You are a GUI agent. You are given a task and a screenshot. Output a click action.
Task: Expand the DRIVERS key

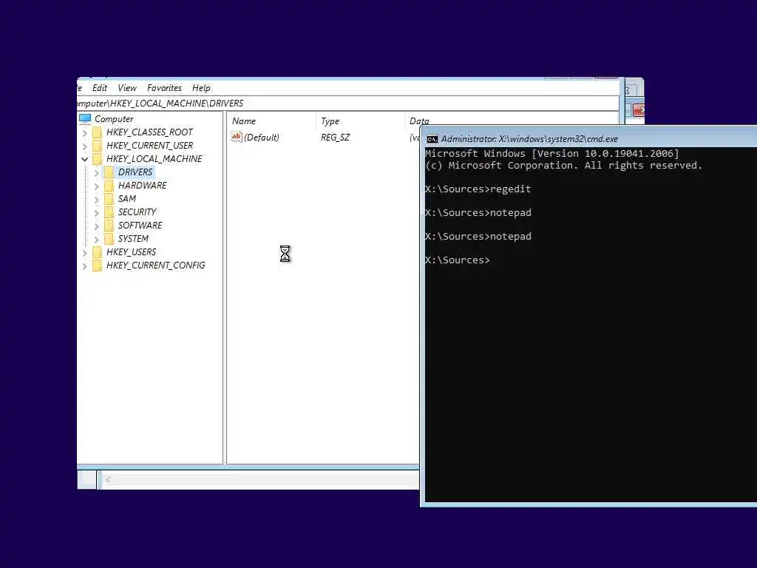click(x=96, y=173)
